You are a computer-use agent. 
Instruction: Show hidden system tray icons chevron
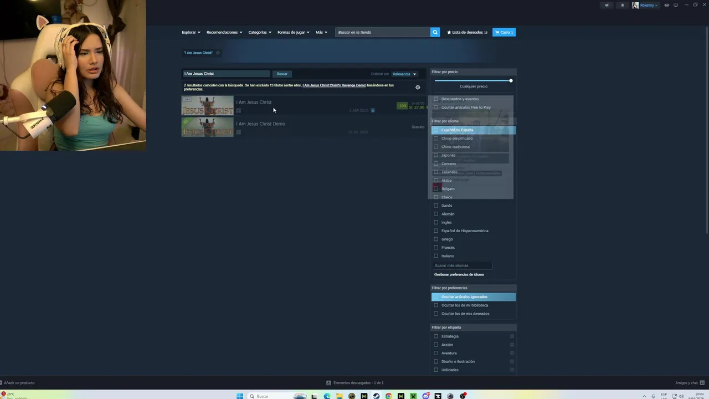coord(644,396)
